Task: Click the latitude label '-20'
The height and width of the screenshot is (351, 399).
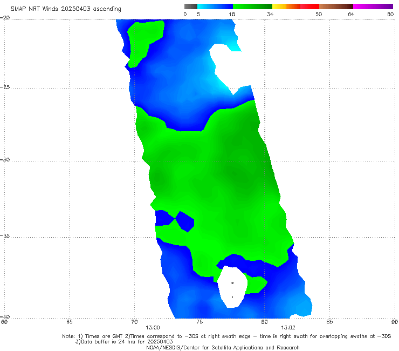Action: click(x=5, y=17)
